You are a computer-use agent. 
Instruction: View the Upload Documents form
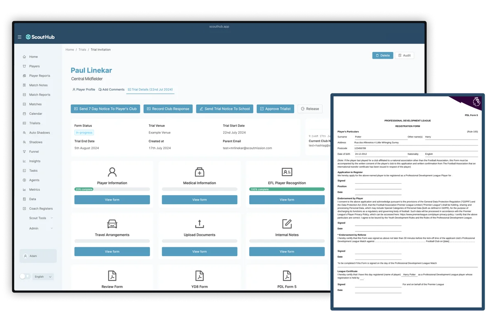(200, 251)
